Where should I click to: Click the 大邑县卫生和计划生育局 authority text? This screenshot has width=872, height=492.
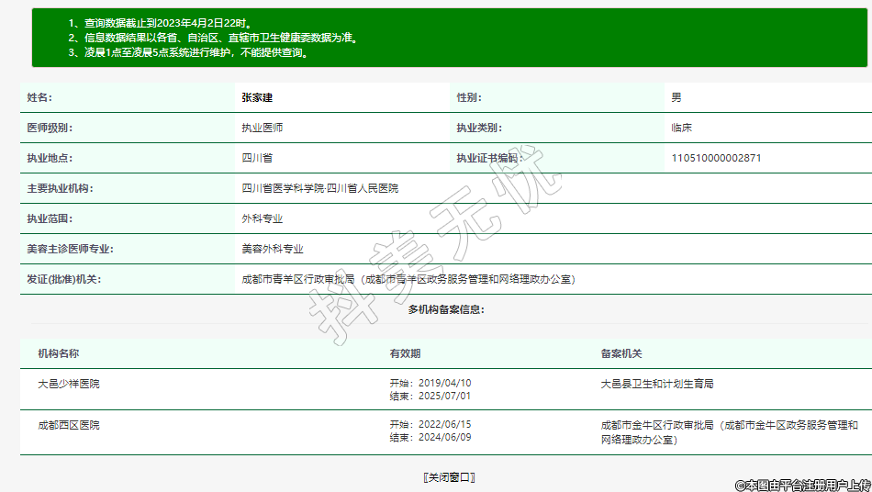click(x=656, y=384)
